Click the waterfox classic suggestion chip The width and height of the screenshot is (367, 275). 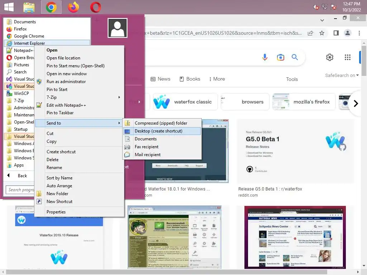tap(185, 102)
